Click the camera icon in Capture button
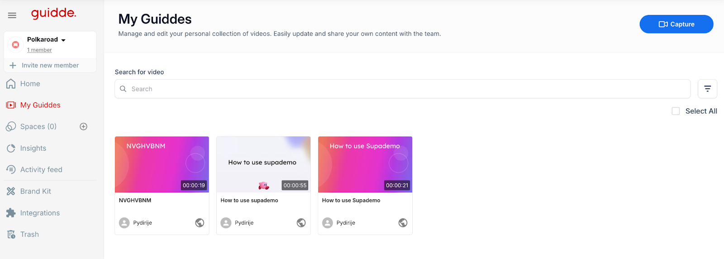The image size is (724, 259). click(x=663, y=24)
